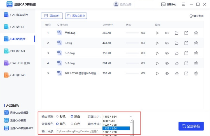Click progress bar of 3.dwg
This screenshot has width=210, height=136.
[x=132, y=43]
